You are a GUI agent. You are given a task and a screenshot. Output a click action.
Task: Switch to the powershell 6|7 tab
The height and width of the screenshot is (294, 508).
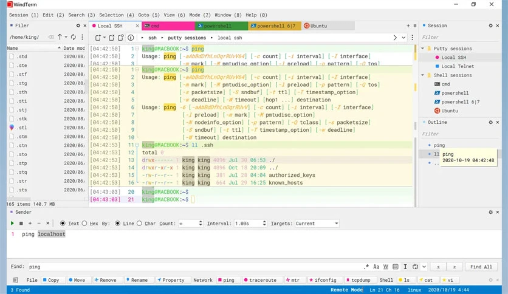pos(275,26)
